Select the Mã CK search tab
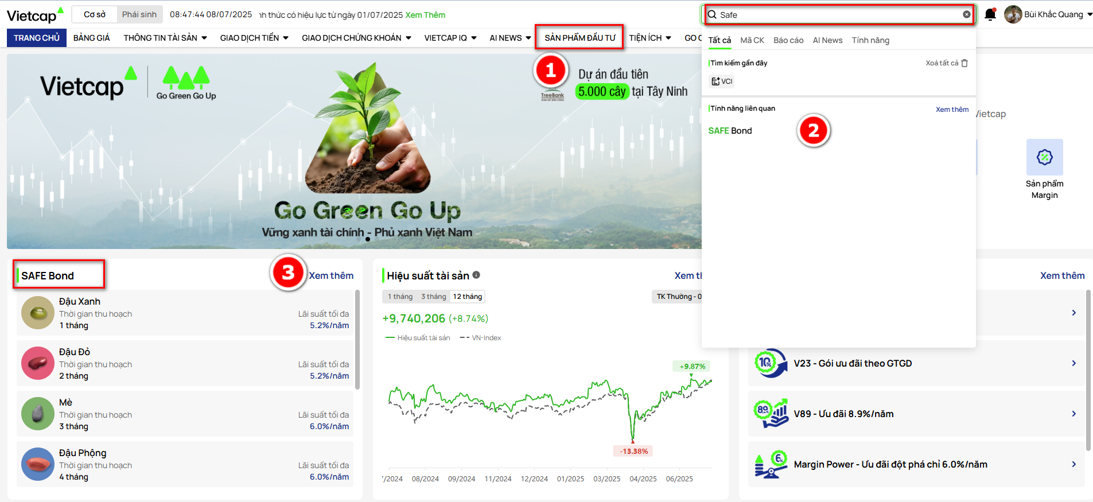This screenshot has height=502, width=1093. 752,40
